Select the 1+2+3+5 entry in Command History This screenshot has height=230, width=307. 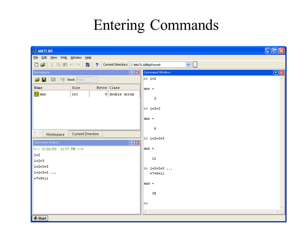41,167
